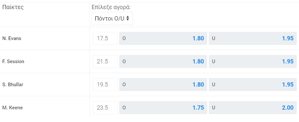Select Over 1.75 for M. Keene

click(163, 108)
